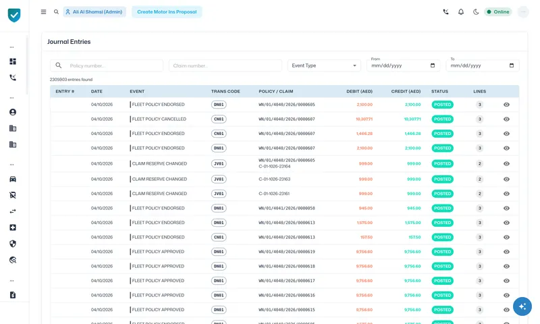Open notifications bell icon
Viewport: 540px width, 324px height.
(x=461, y=11)
